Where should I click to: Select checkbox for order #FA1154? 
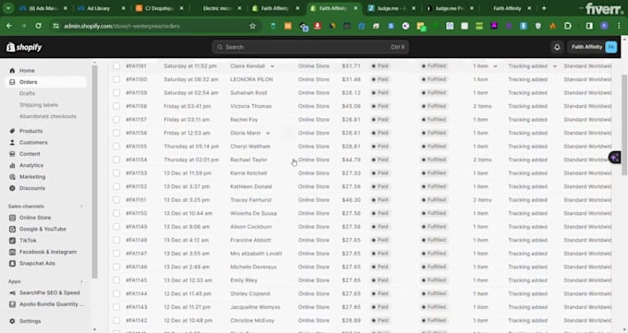coord(116,160)
